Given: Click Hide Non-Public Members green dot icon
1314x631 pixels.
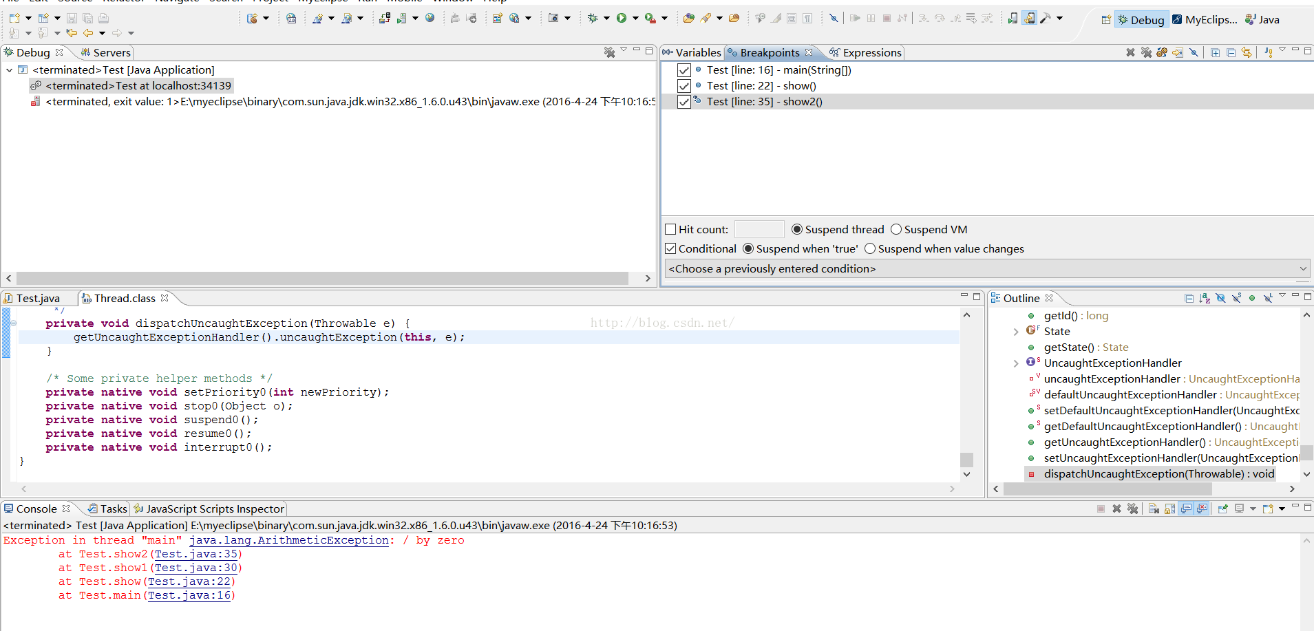Looking at the screenshot, I should pyautogui.click(x=1252, y=298).
